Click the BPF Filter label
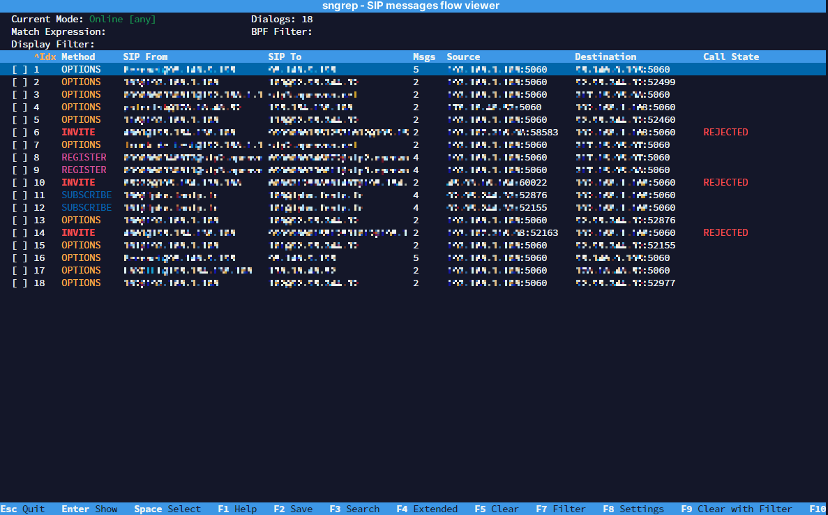 point(282,32)
